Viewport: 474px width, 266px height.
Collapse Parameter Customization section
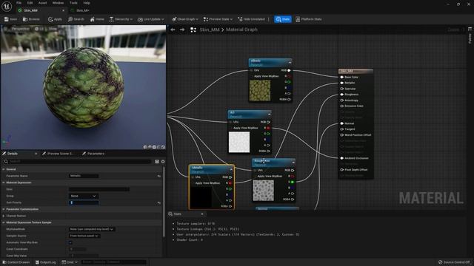pos(3,209)
